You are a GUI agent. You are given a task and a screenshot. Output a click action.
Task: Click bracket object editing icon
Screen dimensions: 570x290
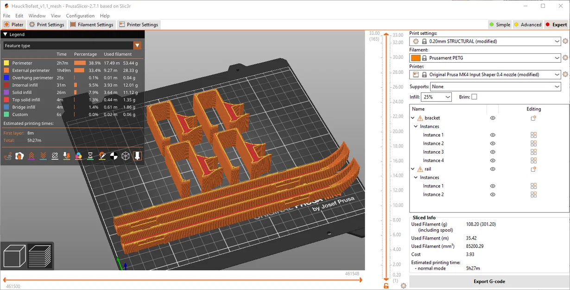tap(533, 118)
